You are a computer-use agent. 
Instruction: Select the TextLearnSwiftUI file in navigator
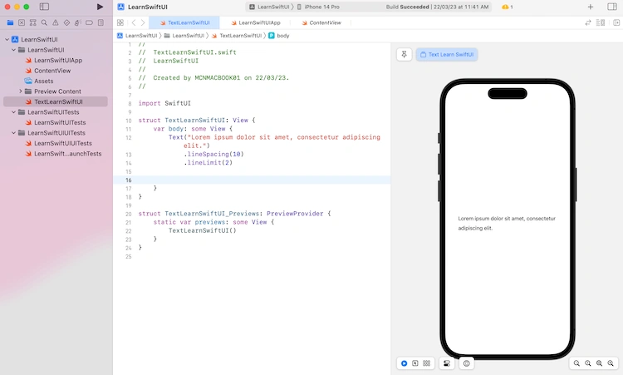pyautogui.click(x=55, y=101)
